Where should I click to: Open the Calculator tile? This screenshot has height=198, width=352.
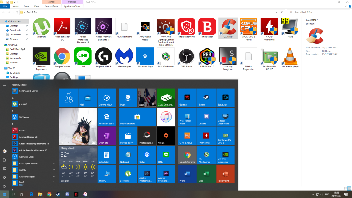107,155
